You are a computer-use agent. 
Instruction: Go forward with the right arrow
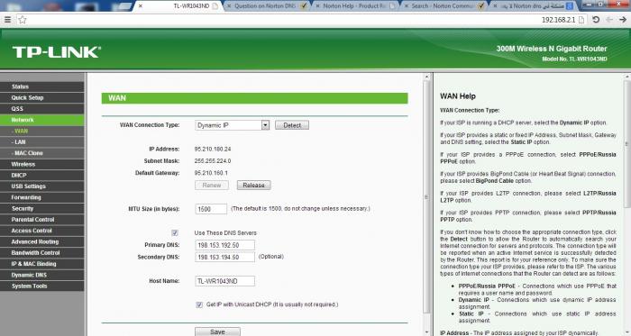pos(623,20)
